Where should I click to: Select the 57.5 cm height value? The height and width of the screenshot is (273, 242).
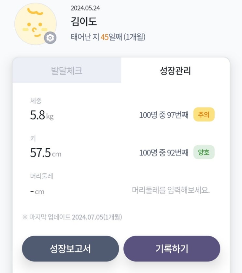pyautogui.click(x=46, y=153)
